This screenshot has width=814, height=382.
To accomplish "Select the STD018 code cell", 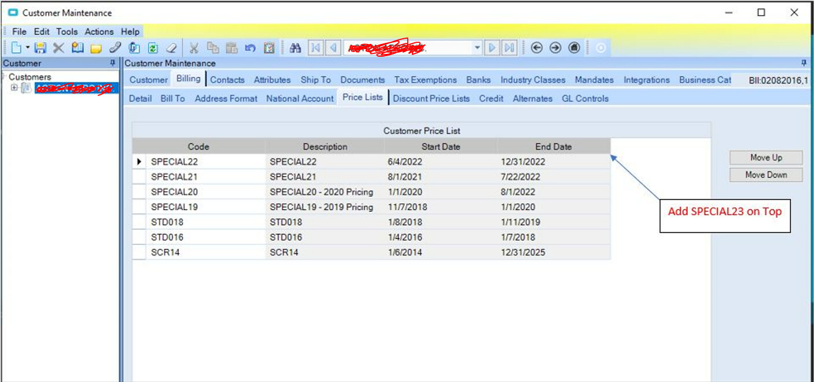I will [x=205, y=222].
